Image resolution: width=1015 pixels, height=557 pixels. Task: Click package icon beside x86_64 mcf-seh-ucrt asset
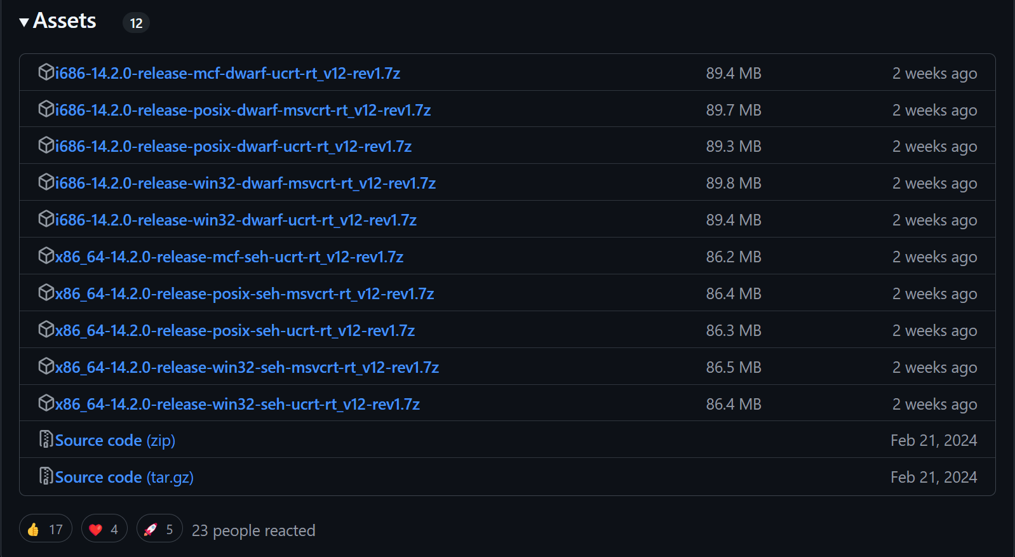(x=46, y=256)
